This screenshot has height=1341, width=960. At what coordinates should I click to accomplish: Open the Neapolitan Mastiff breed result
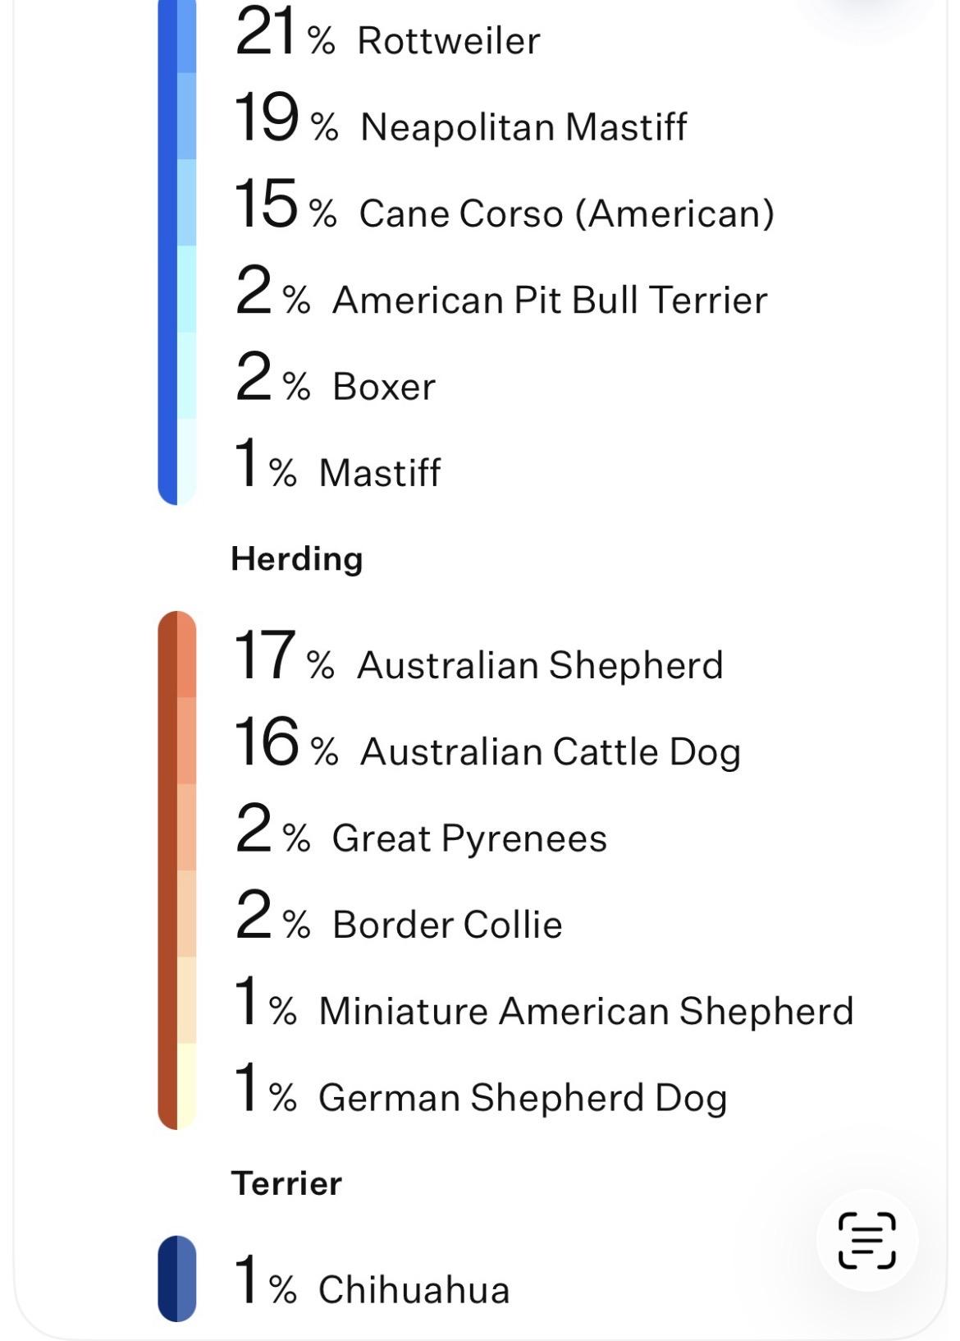pos(523,126)
